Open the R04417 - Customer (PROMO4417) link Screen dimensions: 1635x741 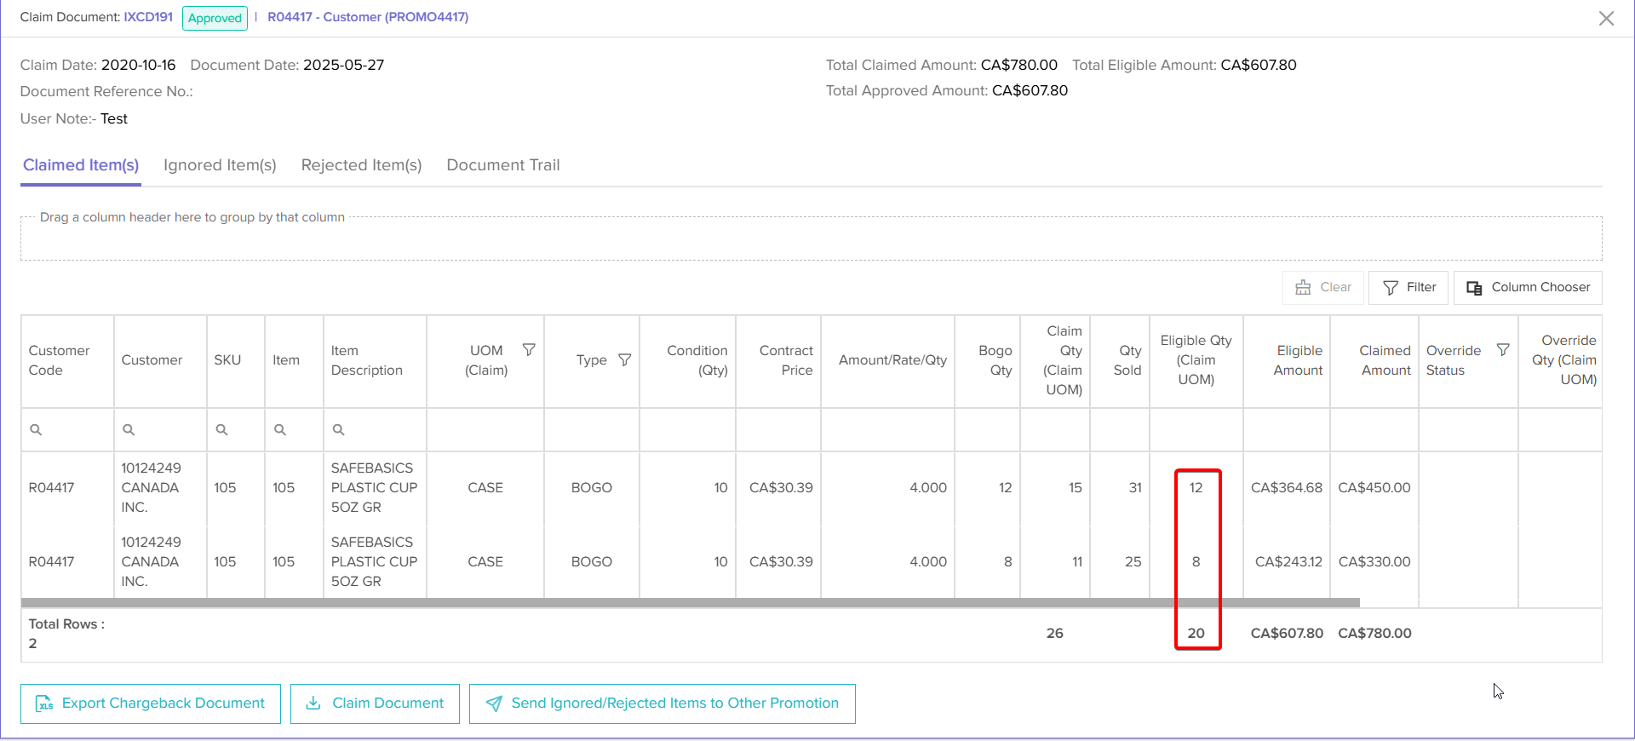pos(368,17)
